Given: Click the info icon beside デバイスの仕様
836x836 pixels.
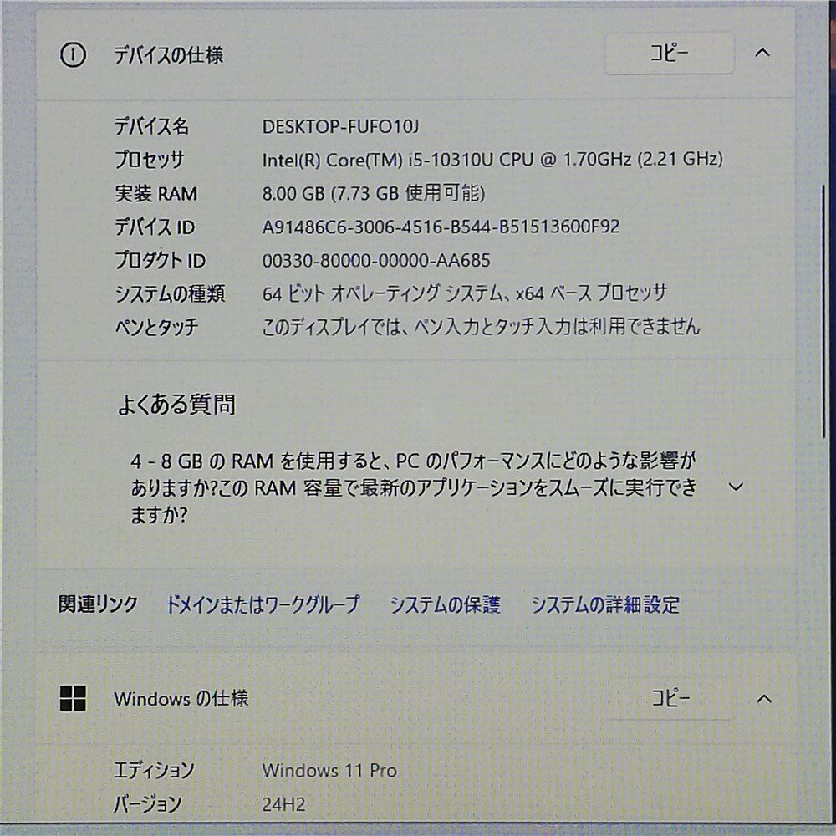Looking at the screenshot, I should pyautogui.click(x=74, y=55).
